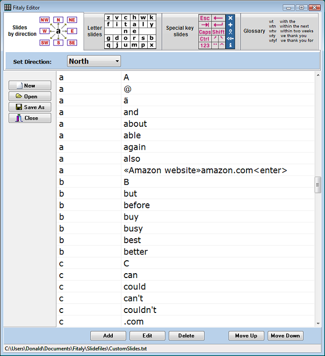
Task: Click the Caps key icon
Action: [205, 32]
